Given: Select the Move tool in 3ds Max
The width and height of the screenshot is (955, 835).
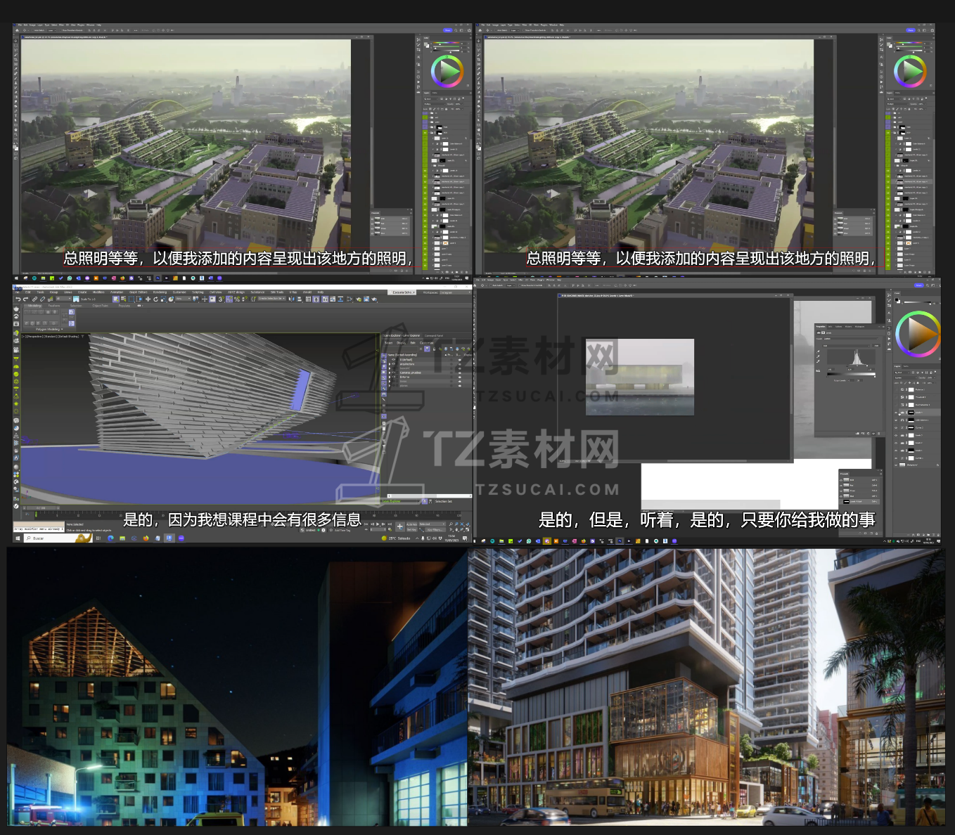Looking at the screenshot, I should pos(148,299).
